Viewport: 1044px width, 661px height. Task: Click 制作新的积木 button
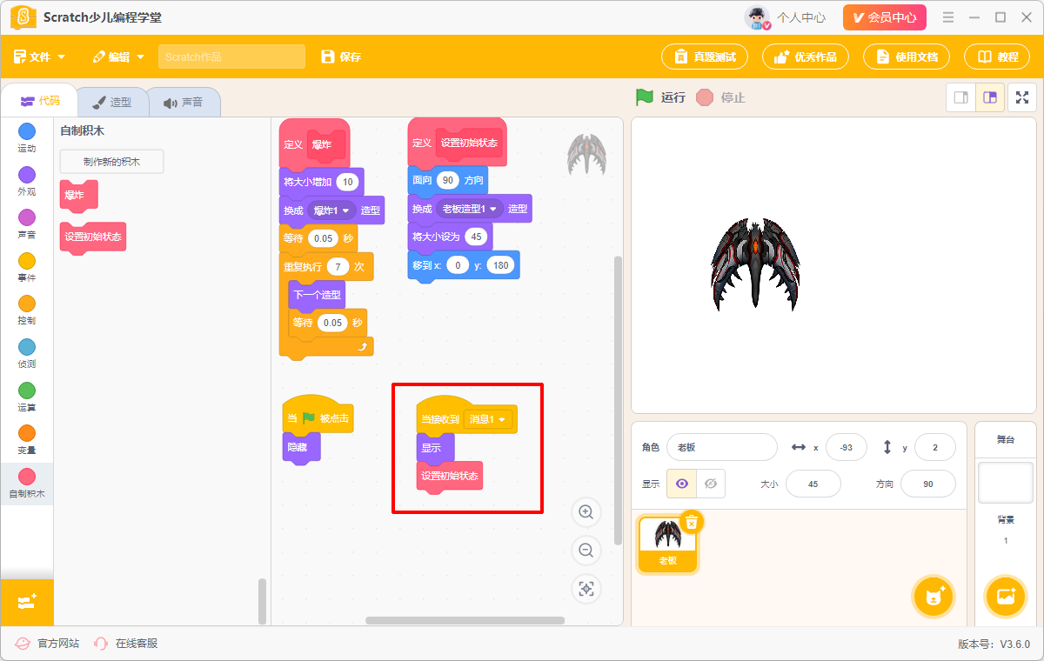pos(111,162)
